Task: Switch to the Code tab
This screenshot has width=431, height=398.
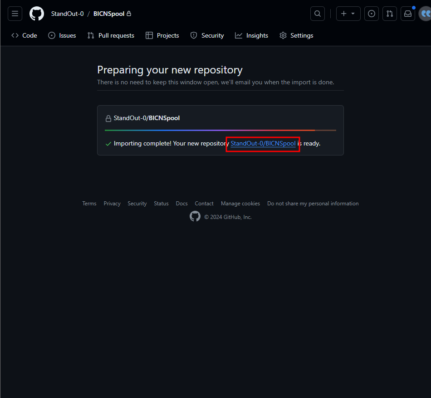Action: [24, 35]
